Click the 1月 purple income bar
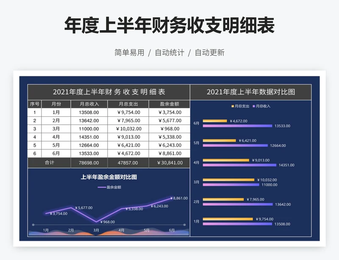Screen dimensions: 339x260 237,224
